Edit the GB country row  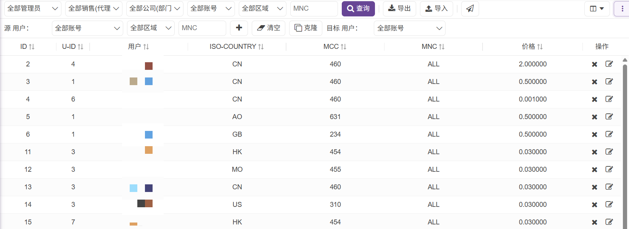[609, 134]
